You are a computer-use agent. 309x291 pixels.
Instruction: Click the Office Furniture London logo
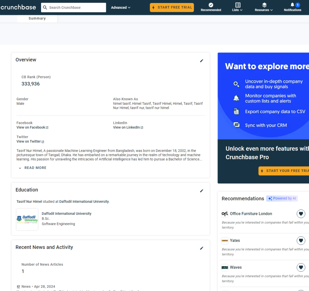pyautogui.click(x=225, y=214)
